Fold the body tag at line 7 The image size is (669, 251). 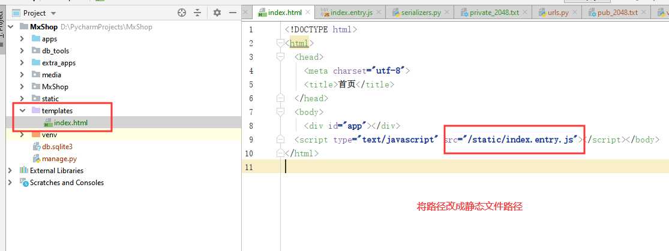coord(280,112)
